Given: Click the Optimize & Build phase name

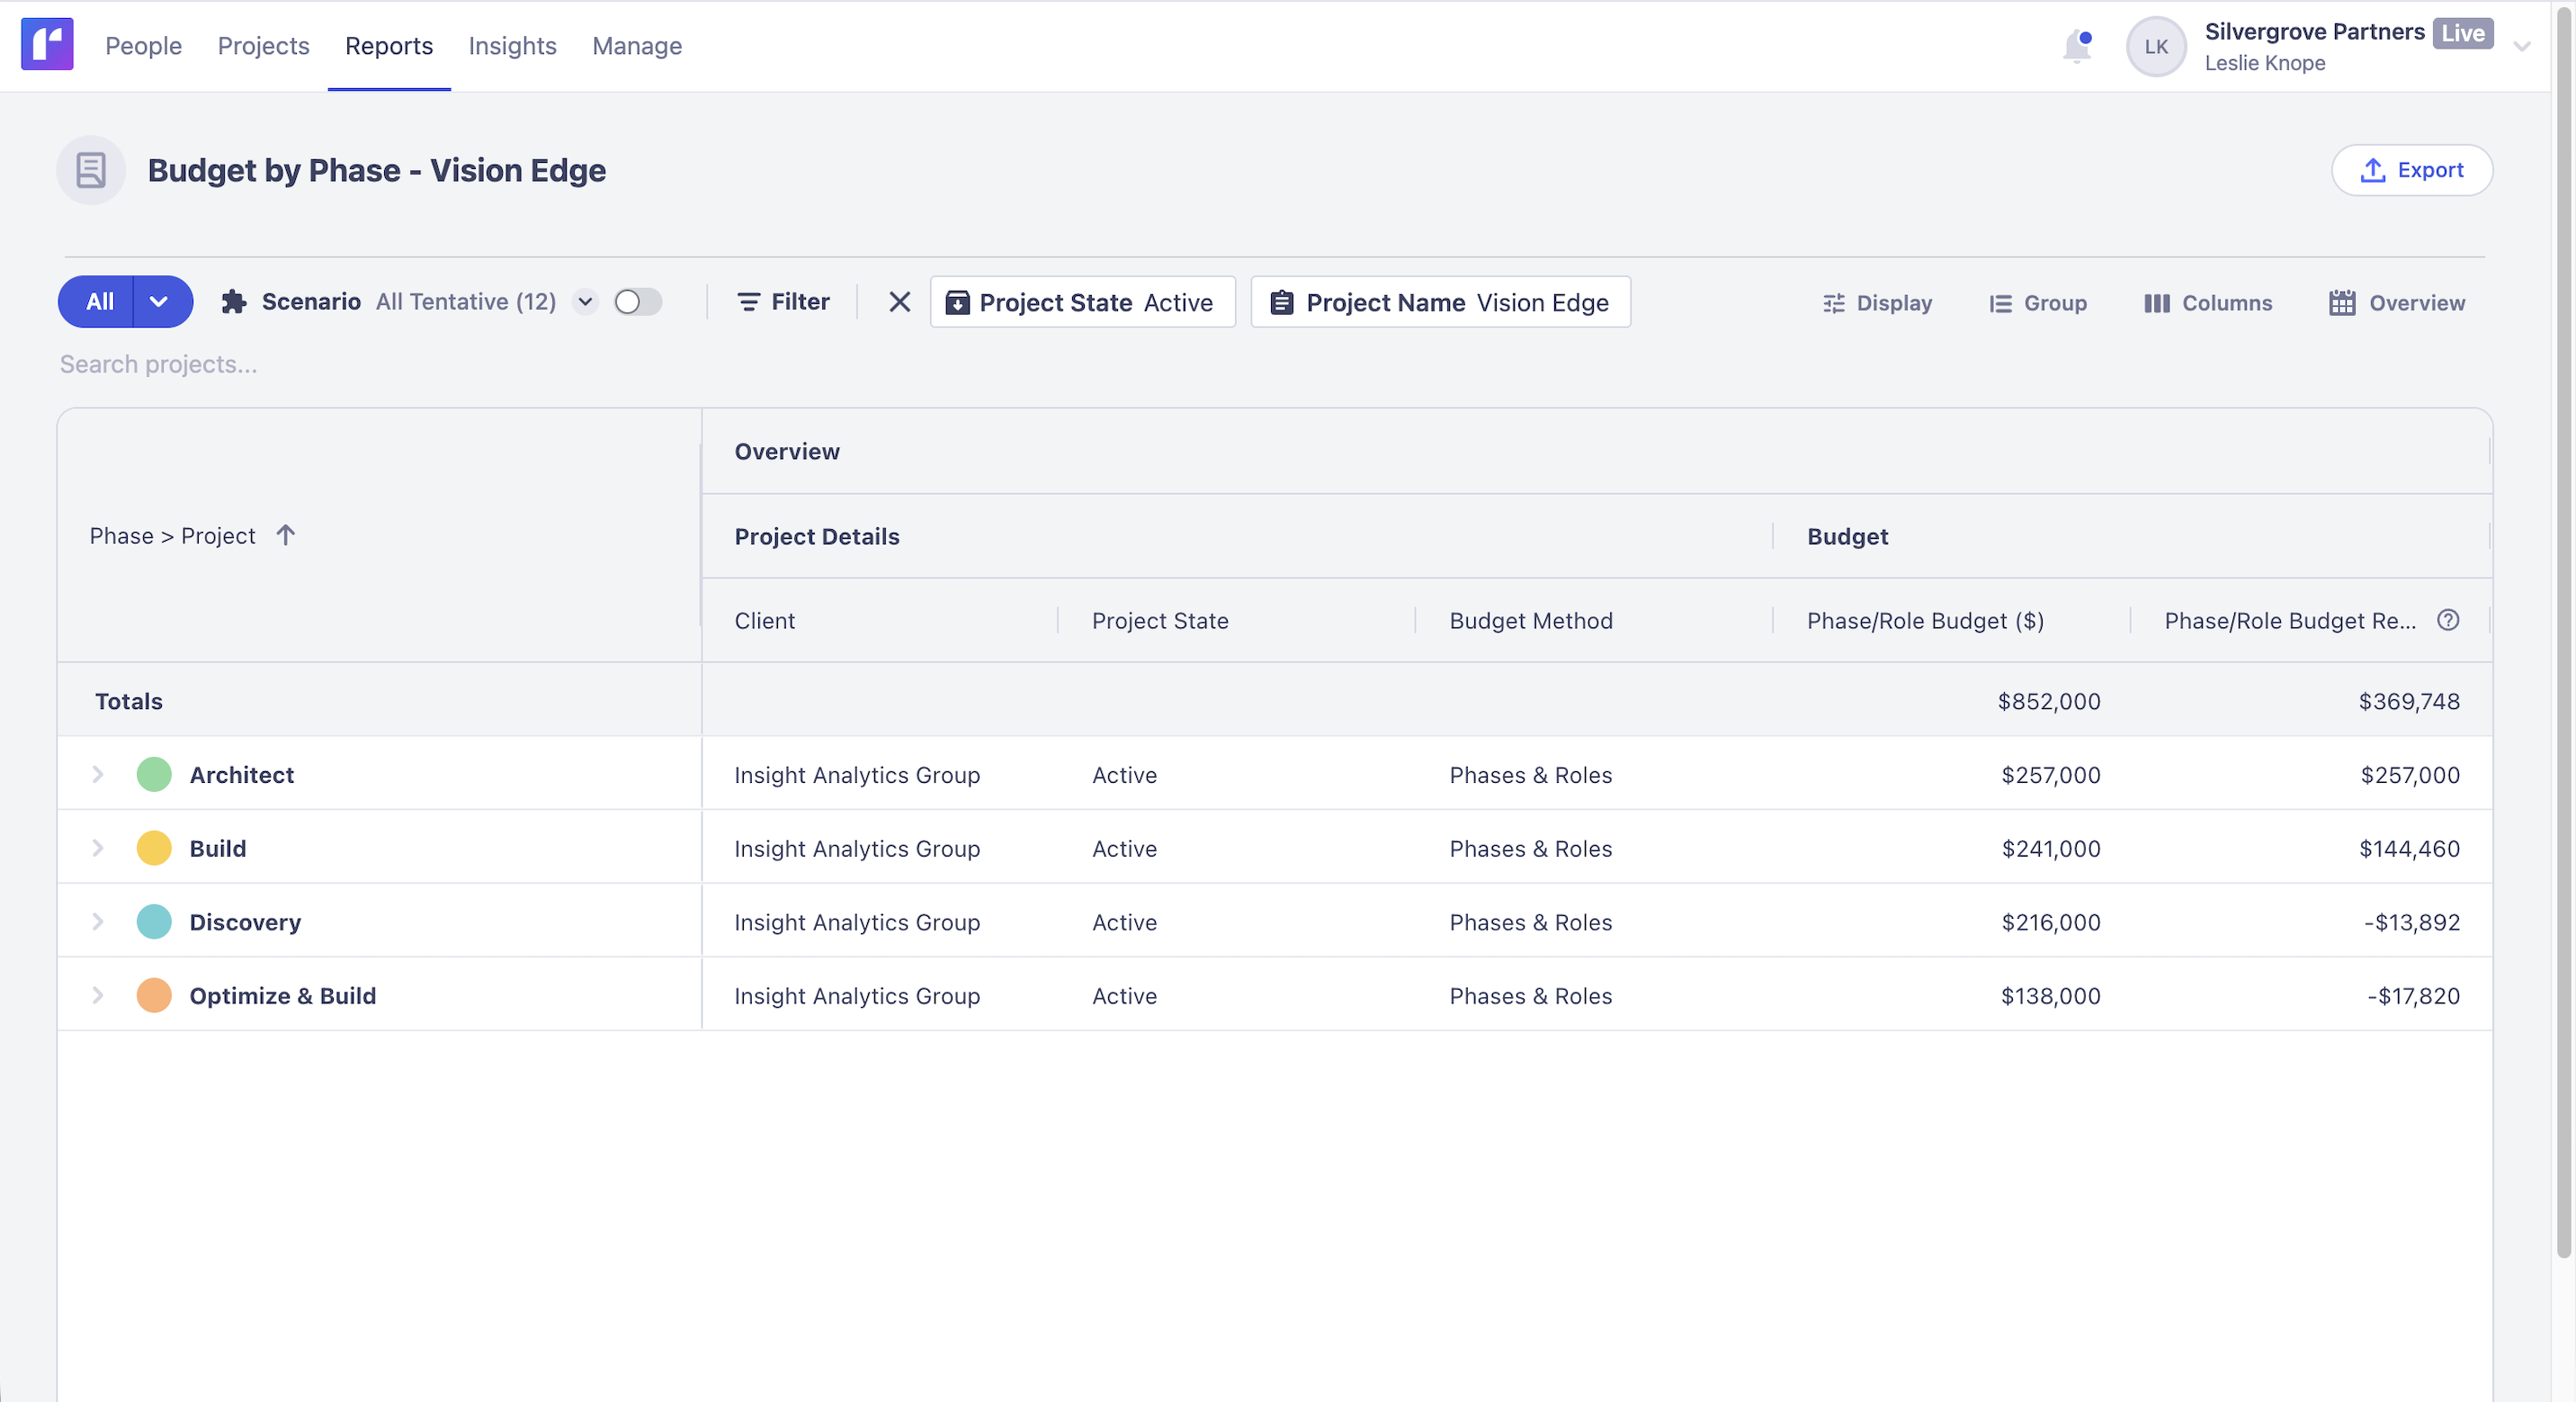Looking at the screenshot, I should tap(283, 997).
